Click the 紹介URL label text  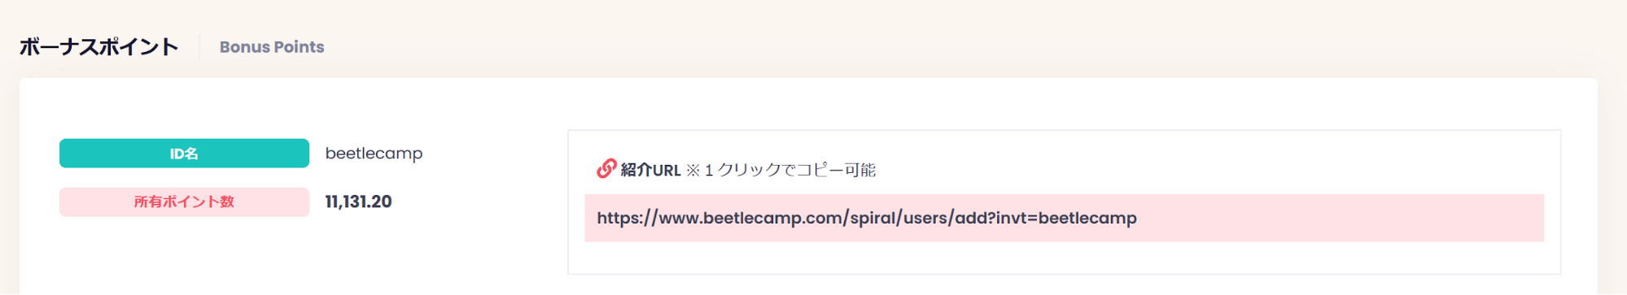click(x=650, y=170)
